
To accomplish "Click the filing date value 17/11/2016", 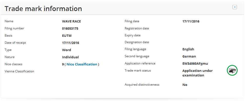I will tap(191, 21).
